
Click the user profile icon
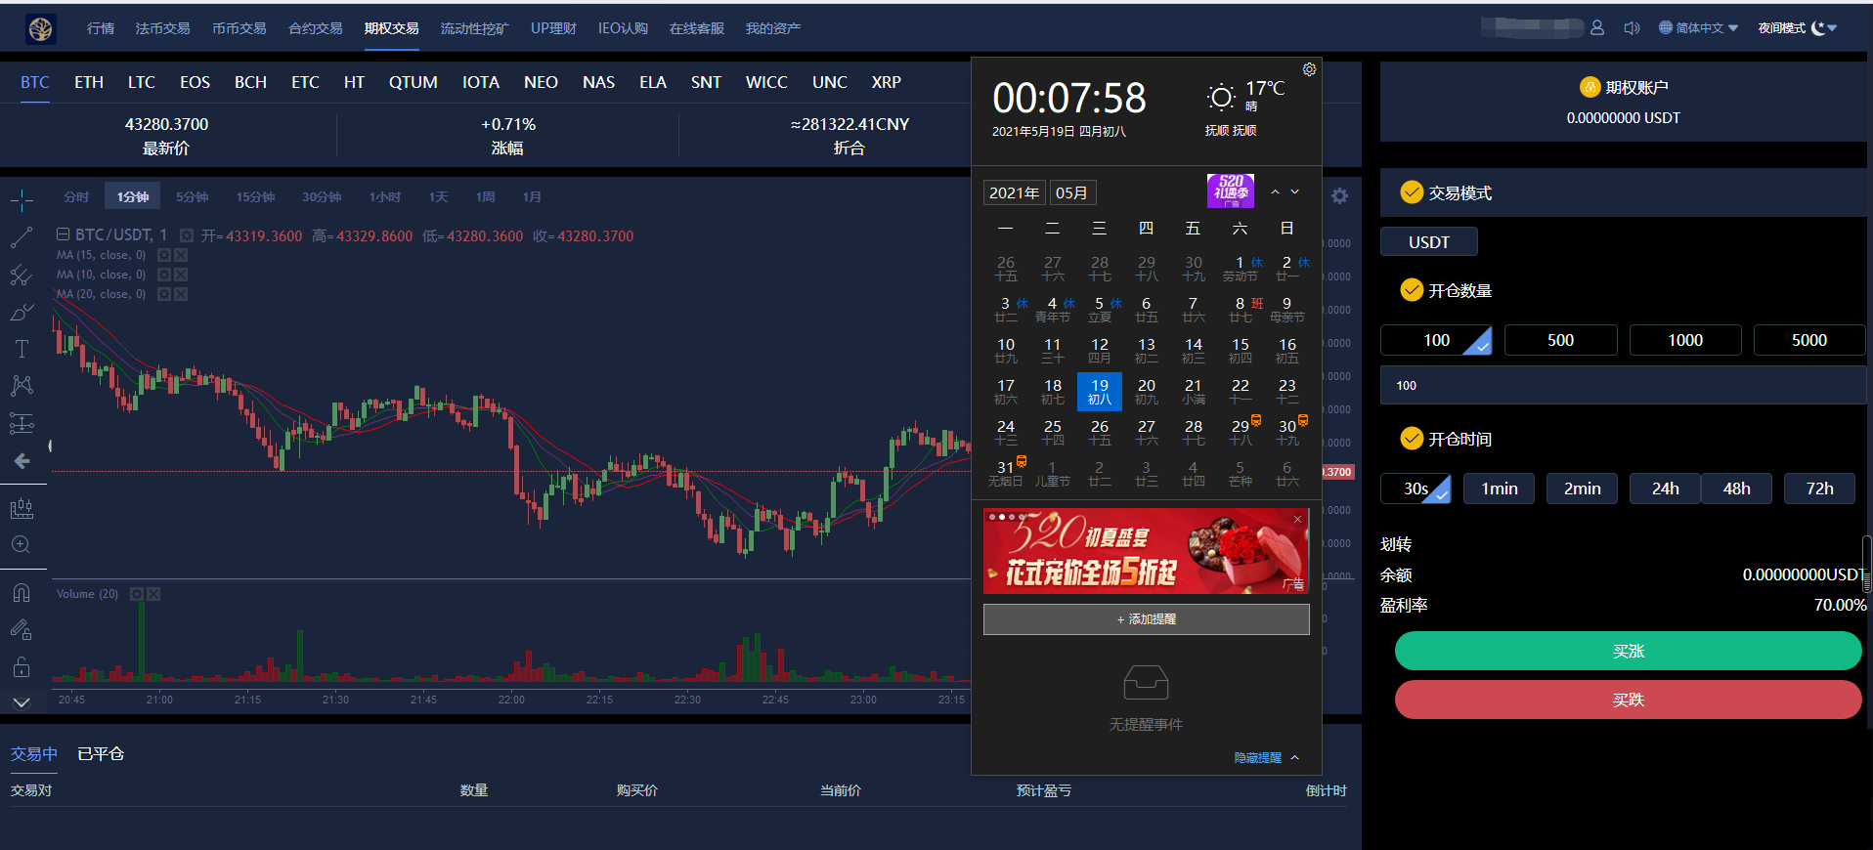[x=1597, y=28]
